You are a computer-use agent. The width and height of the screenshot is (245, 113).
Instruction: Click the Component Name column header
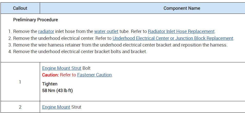[182, 8]
